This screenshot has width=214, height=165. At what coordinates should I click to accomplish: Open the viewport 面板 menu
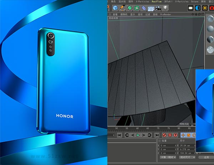(x=155, y=14)
